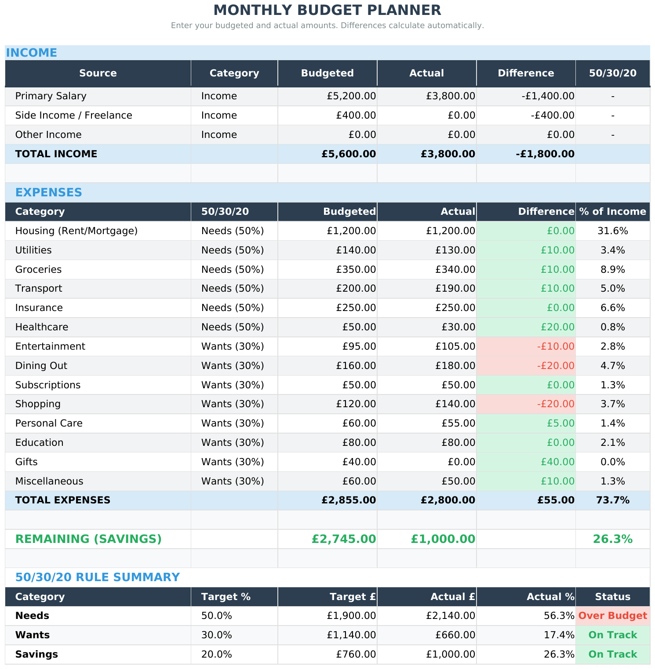
Task: Select Side Income budgeted £400.00 cell
Action: [x=327, y=116]
